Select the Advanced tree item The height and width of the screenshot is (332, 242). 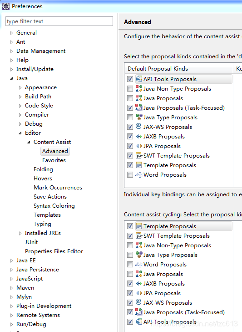[55, 151]
